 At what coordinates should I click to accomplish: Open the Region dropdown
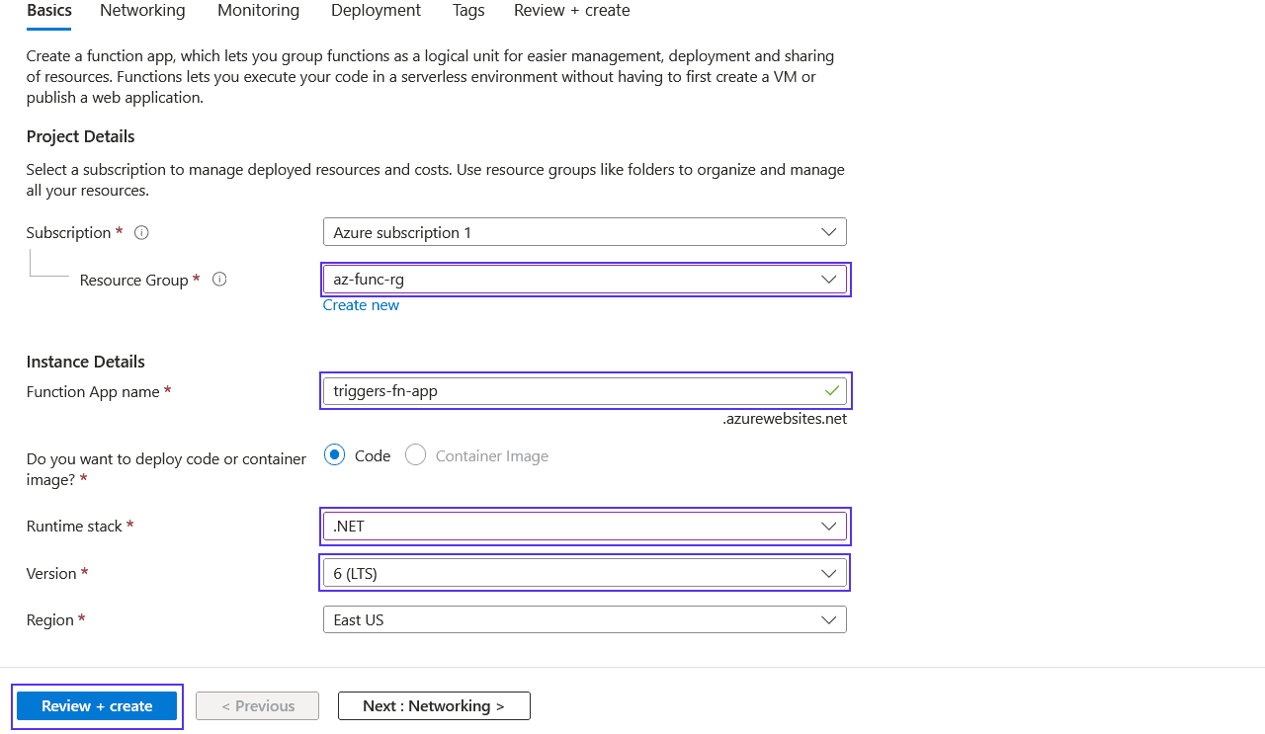pos(829,619)
